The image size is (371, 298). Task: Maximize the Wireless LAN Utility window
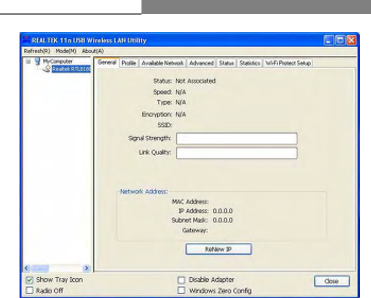[340, 40]
